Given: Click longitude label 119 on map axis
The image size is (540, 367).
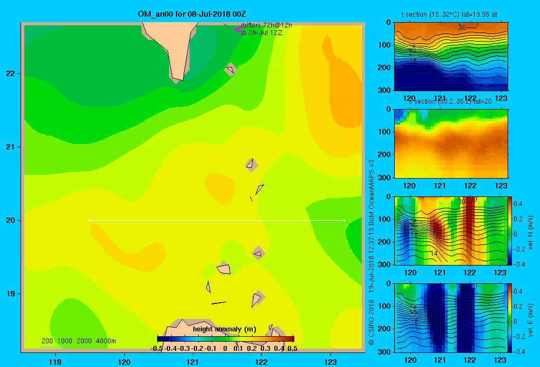Looking at the screenshot, I should (55, 362).
